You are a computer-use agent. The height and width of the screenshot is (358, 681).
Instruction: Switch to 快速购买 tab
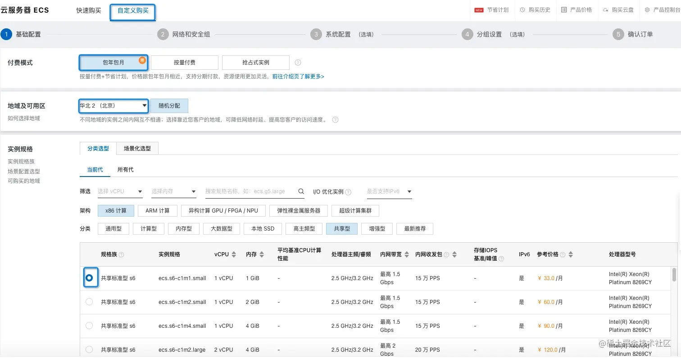89,10
